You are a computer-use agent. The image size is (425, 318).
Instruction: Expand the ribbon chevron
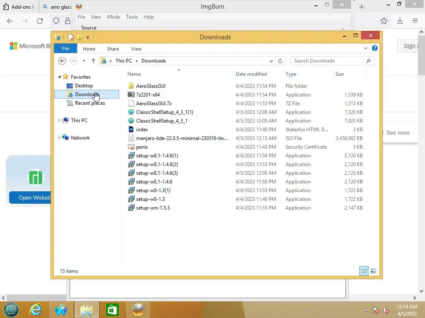[365, 48]
